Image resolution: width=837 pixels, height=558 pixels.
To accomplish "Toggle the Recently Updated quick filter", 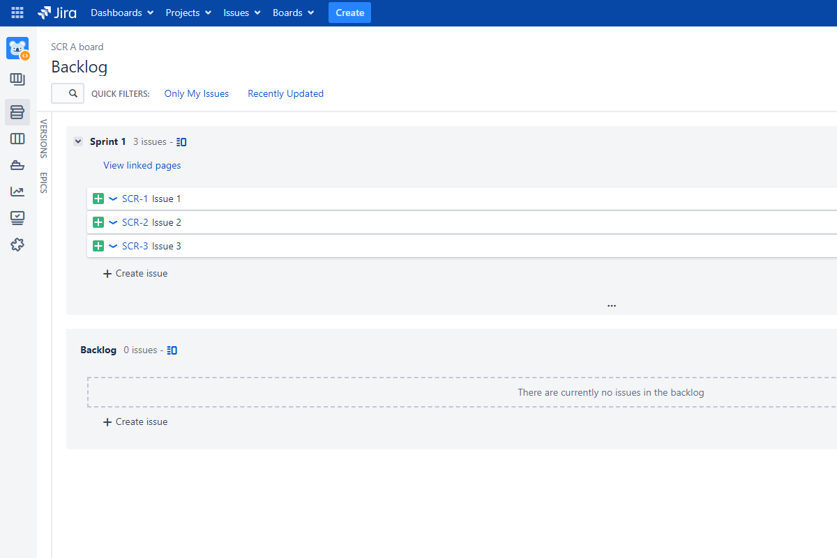I will pos(286,93).
